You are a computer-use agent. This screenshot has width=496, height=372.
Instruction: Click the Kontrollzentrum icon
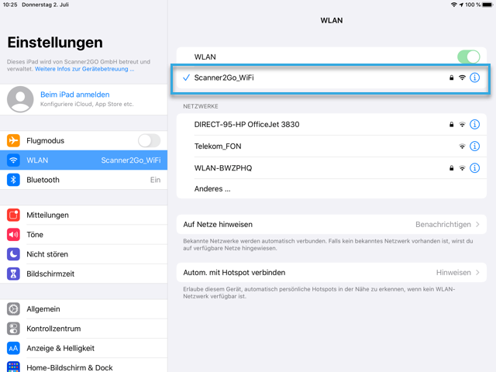pyautogui.click(x=13, y=329)
